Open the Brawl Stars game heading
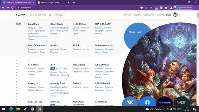Screen dimensions: 199x112 pos(34,24)
